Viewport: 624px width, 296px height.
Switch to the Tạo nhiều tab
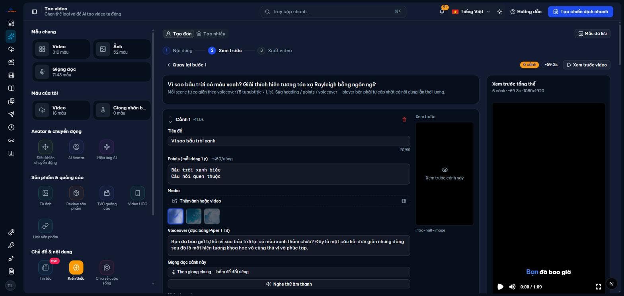[x=211, y=34]
